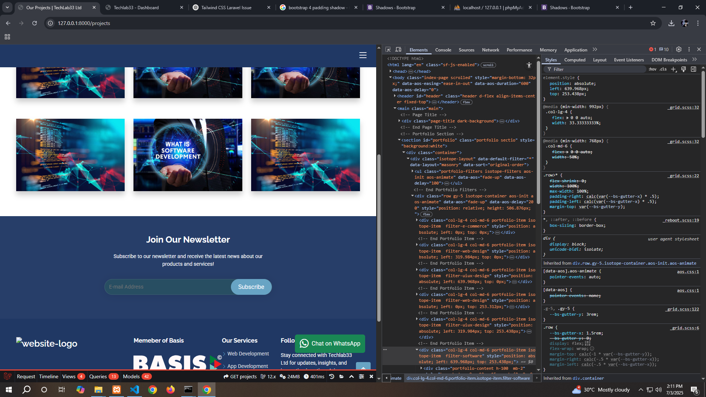Click the Chat on WhatsApp button
This screenshot has height=397, width=706.
click(x=330, y=343)
